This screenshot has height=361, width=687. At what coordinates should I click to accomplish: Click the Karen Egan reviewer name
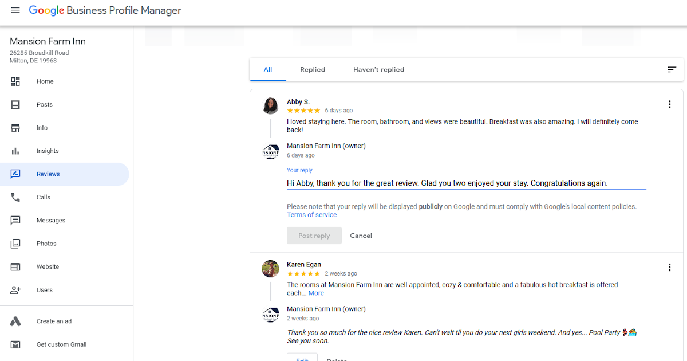[304, 265]
